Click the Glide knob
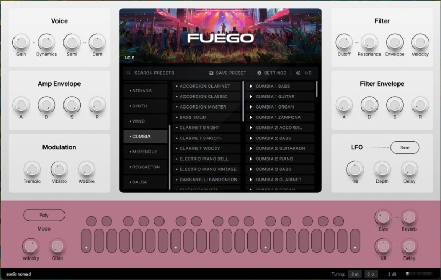441x280 pixels. tap(58, 247)
